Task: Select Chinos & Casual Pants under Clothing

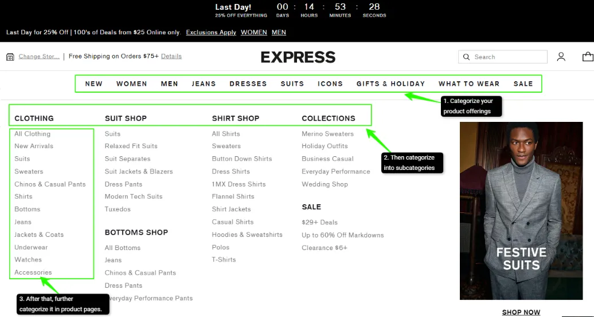Action: tap(50, 184)
